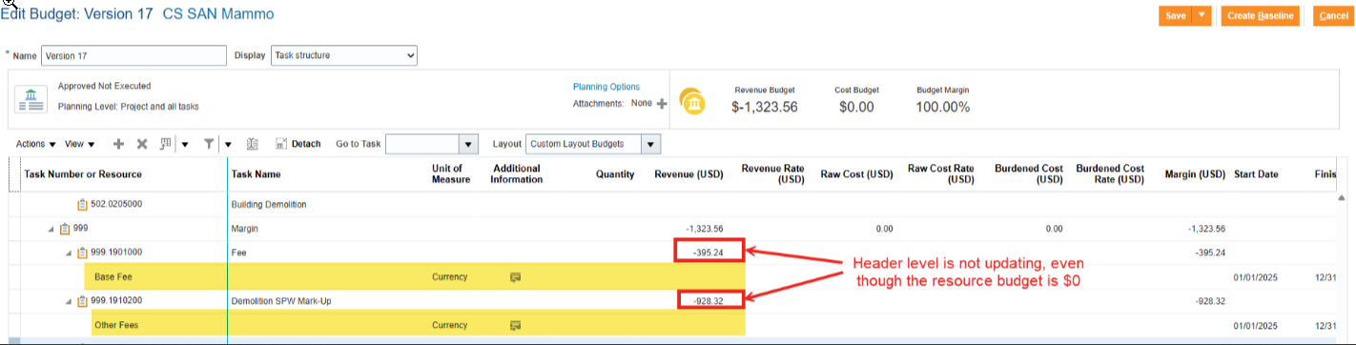
Task: Click clipboard icon for task 999
Action: coord(65,229)
